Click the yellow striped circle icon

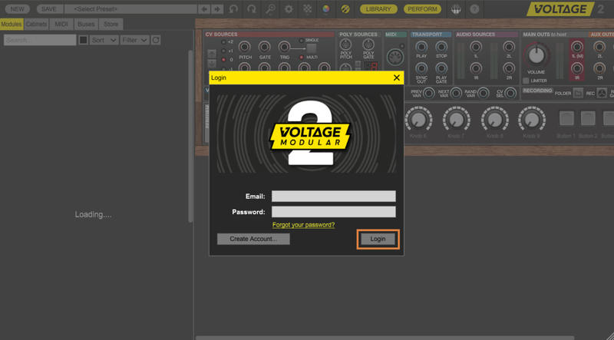click(345, 9)
